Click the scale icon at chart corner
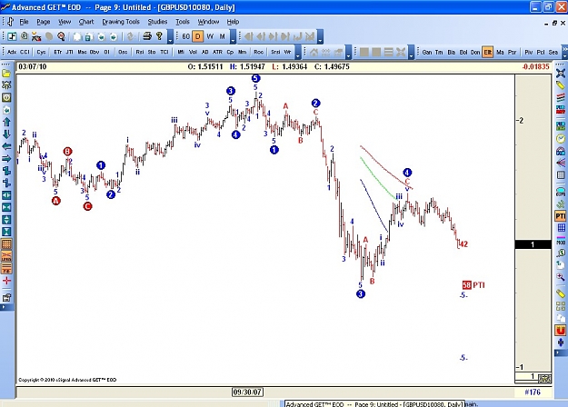The width and height of the screenshot is (568, 407). point(544,379)
